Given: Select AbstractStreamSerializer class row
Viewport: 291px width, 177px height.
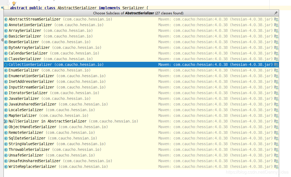Looking at the screenshot, I should (x=141, y=19).
